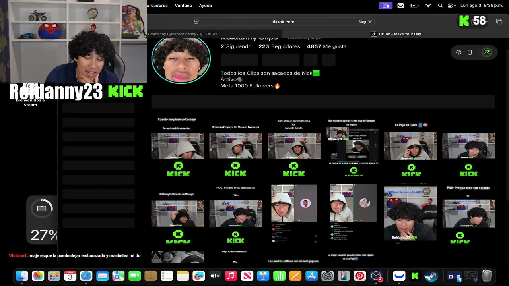509x286 pixels.
Task: Open Apple TV from the dock
Action: (215, 276)
